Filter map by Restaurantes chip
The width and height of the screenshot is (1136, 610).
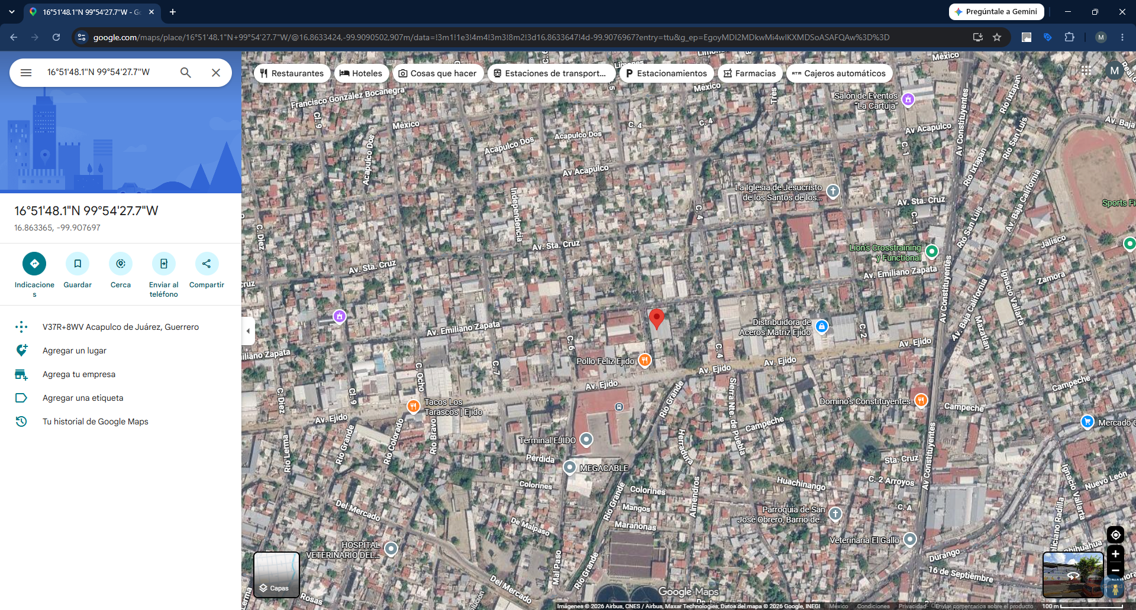(x=292, y=73)
